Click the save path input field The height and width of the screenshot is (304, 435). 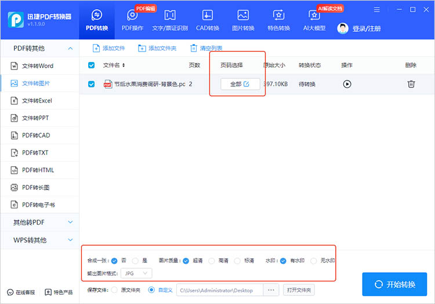pos(220,290)
